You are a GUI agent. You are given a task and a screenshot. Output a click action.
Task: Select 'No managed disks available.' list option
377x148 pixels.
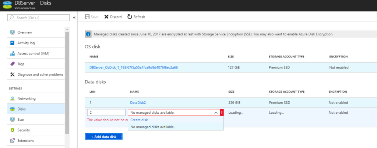pyautogui.click(x=176, y=127)
